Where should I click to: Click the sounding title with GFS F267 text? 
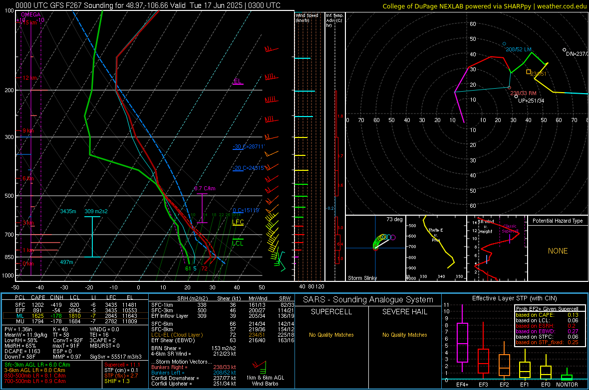click(148, 5)
